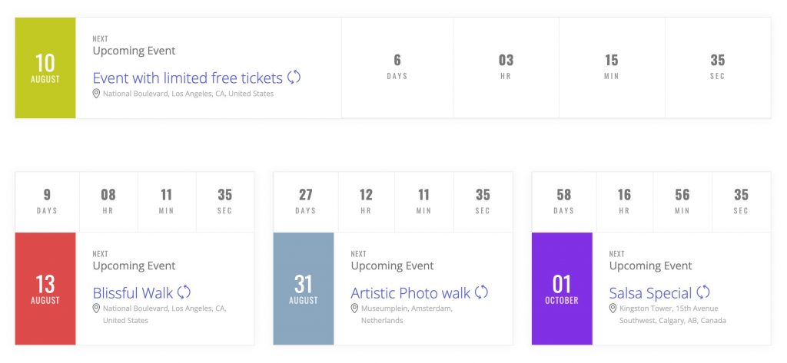Click the 9 Days countdown cell

point(47,202)
